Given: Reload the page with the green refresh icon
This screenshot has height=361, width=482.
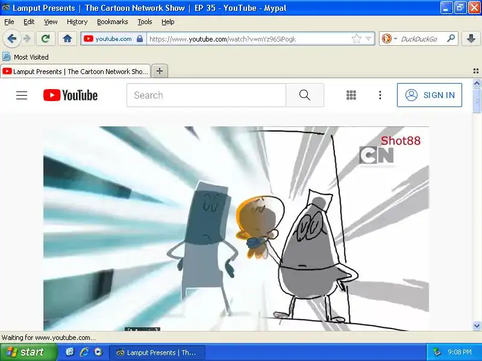Looking at the screenshot, I should [46, 39].
